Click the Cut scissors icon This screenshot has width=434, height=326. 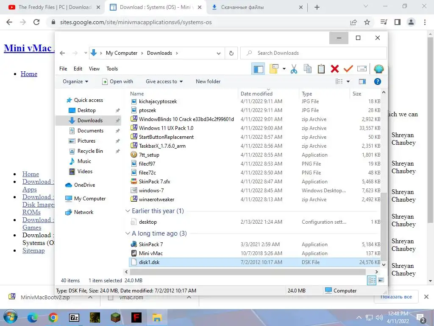(294, 69)
